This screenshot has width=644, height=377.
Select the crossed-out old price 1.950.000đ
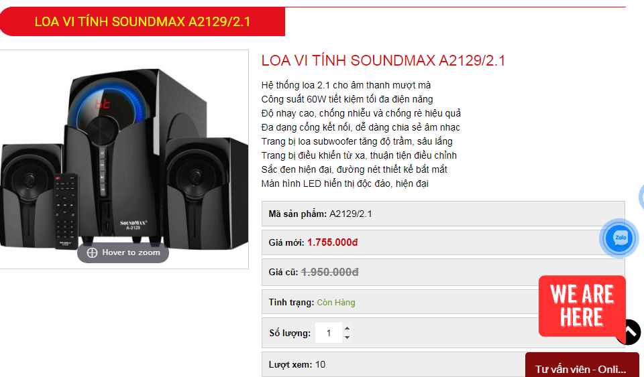tap(330, 272)
